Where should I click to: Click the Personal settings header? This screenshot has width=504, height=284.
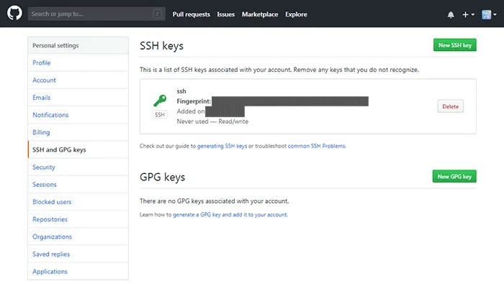[78, 45]
